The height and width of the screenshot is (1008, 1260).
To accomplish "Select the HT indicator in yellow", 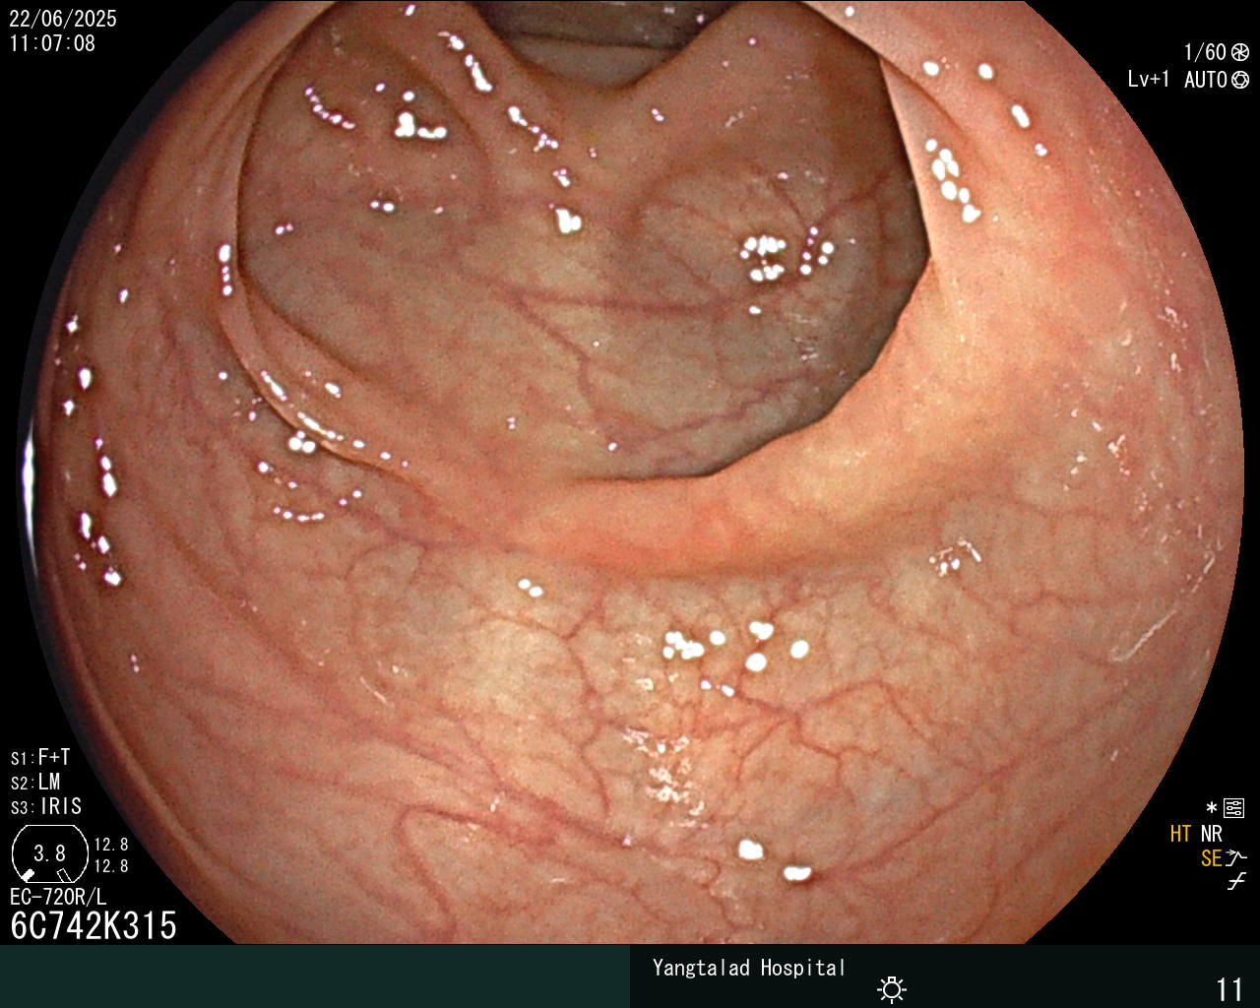I will [x=1180, y=834].
